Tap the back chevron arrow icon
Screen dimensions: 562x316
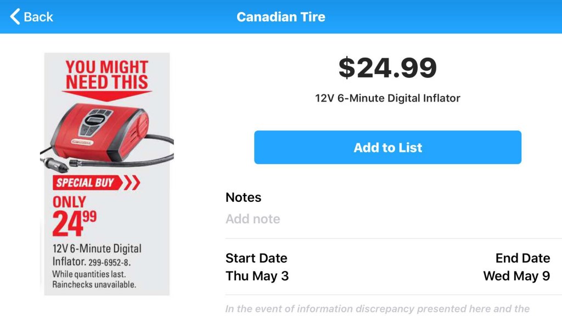coord(15,16)
